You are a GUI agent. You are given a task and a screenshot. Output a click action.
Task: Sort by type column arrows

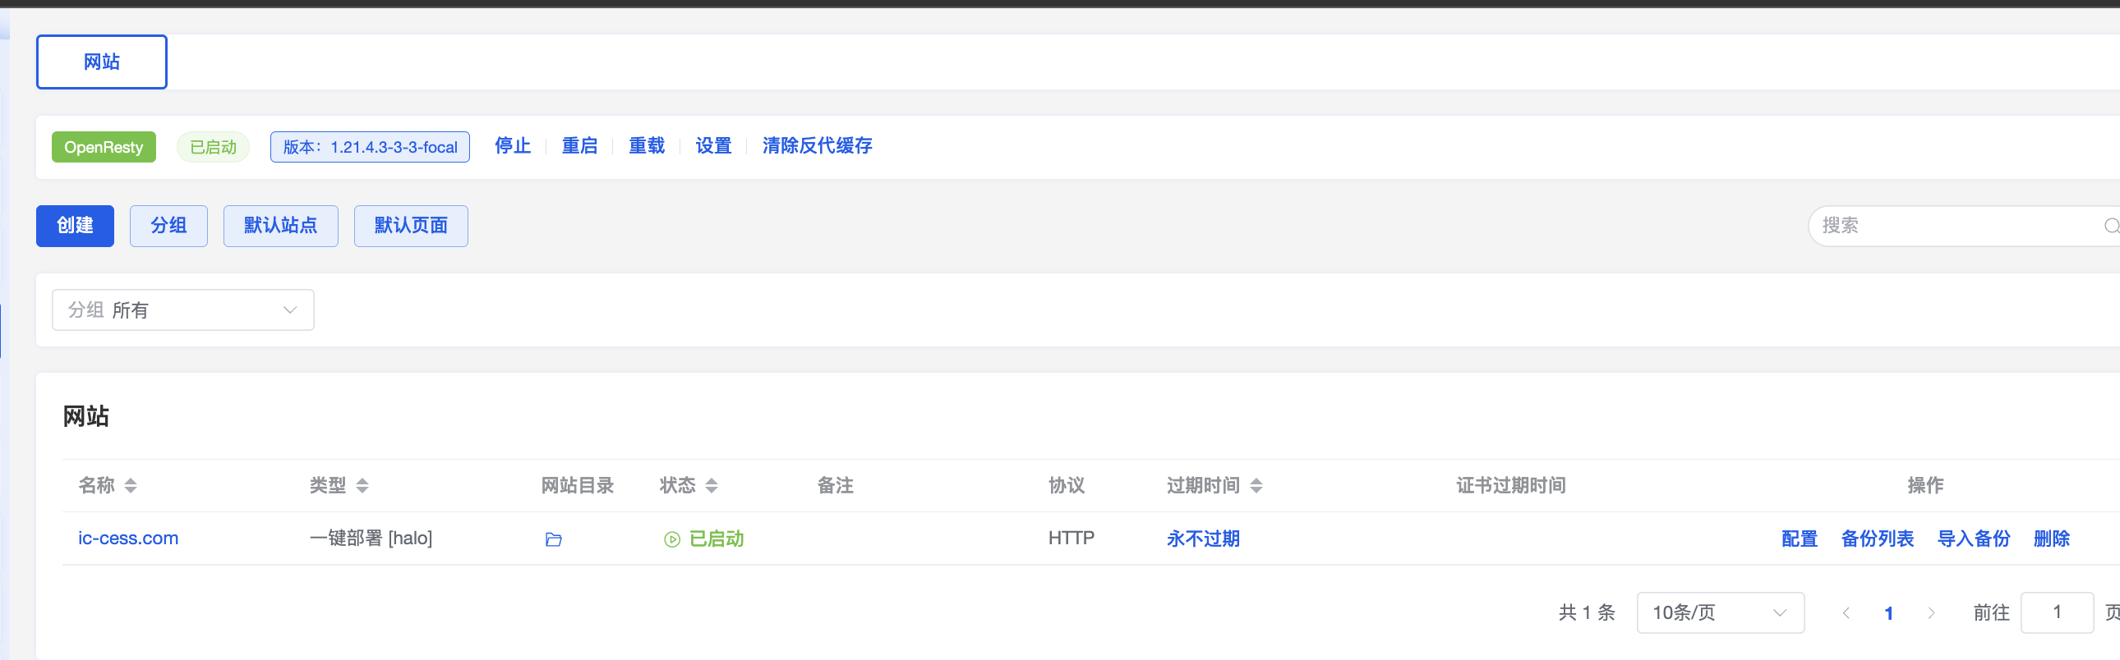coord(362,486)
